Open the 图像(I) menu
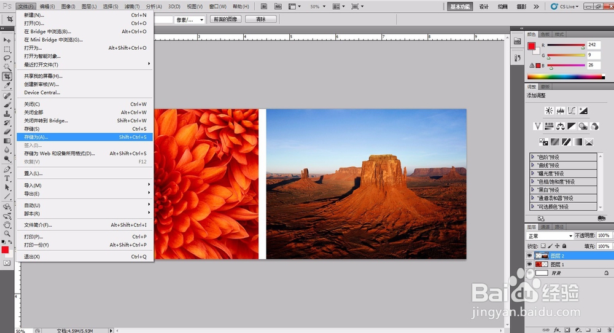The height and width of the screenshot is (333, 614). 68,6
